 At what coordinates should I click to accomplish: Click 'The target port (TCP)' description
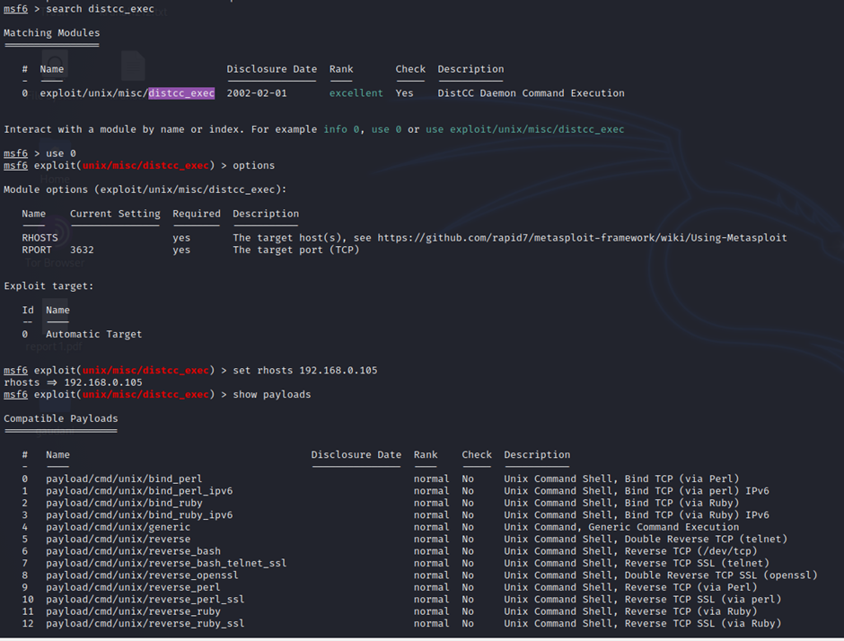[296, 250]
